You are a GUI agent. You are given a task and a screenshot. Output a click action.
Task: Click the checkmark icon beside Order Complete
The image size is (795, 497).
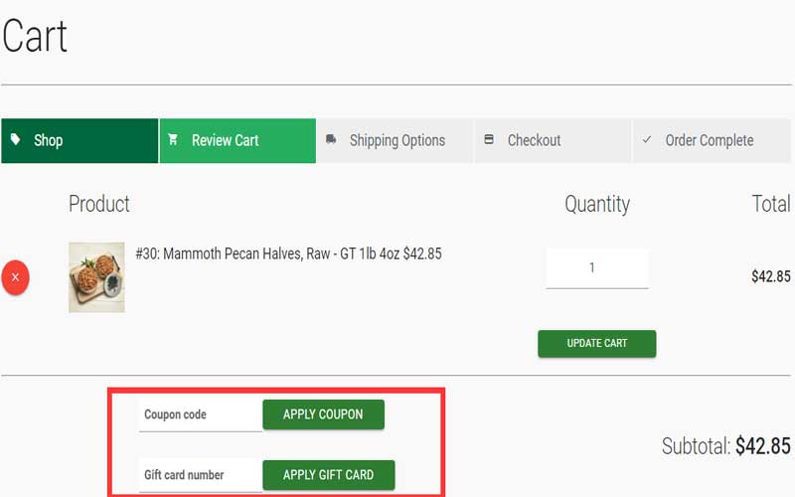click(647, 139)
